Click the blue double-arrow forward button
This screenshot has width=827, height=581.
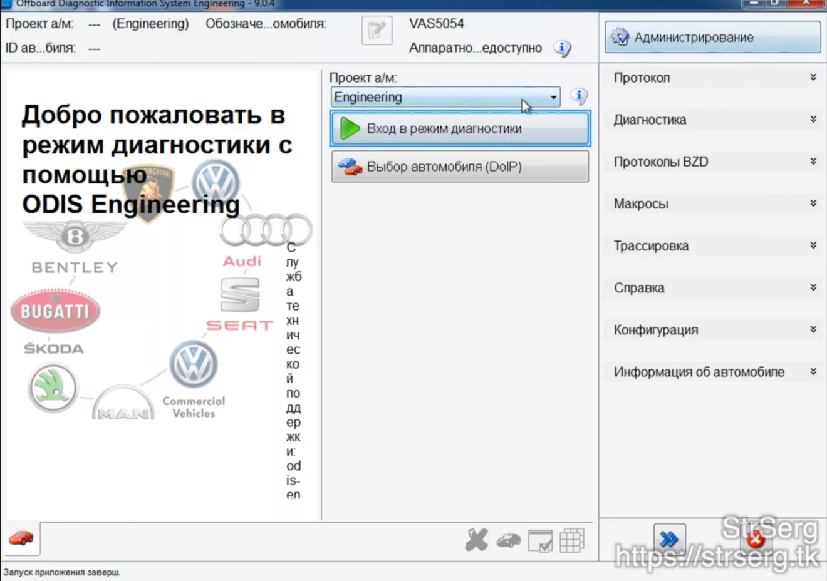pos(669,539)
